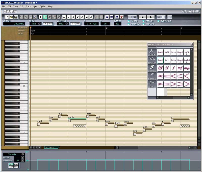Viewport: 202px width, 172px height.
Task: Select DYNA category in the Icon Palette
Action: pos(152,68)
